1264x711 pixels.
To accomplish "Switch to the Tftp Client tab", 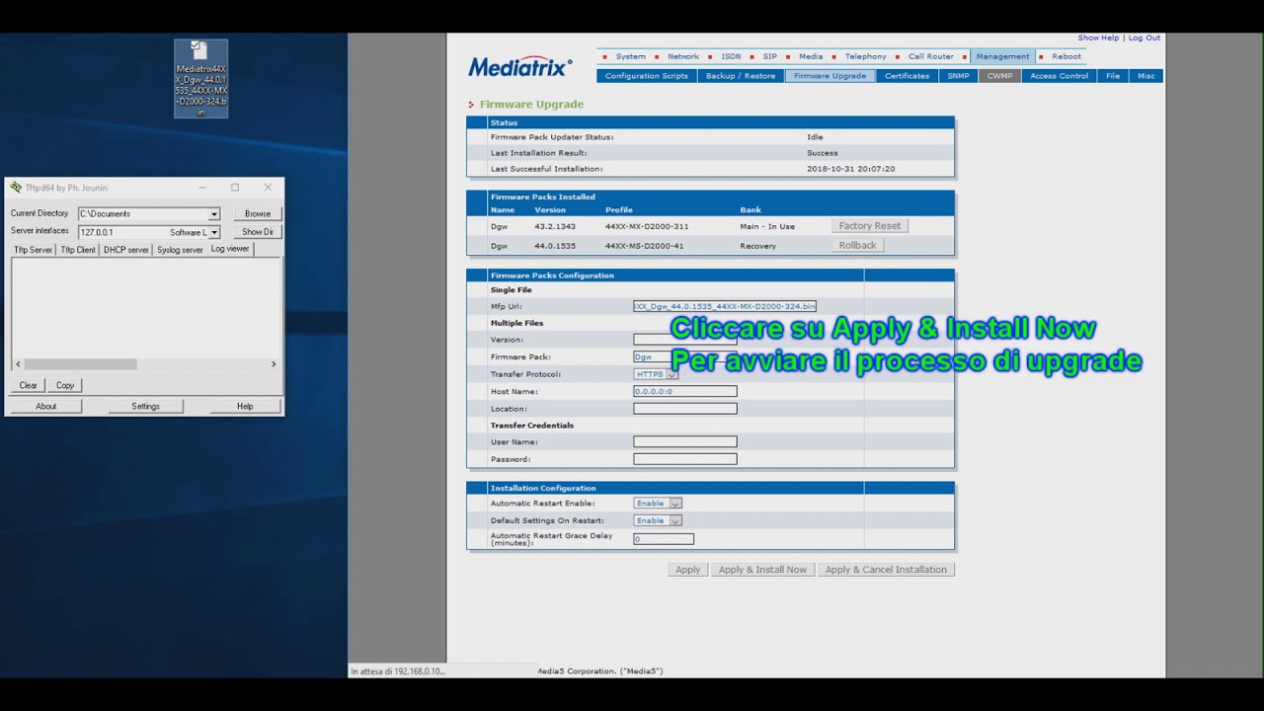I will click(78, 250).
